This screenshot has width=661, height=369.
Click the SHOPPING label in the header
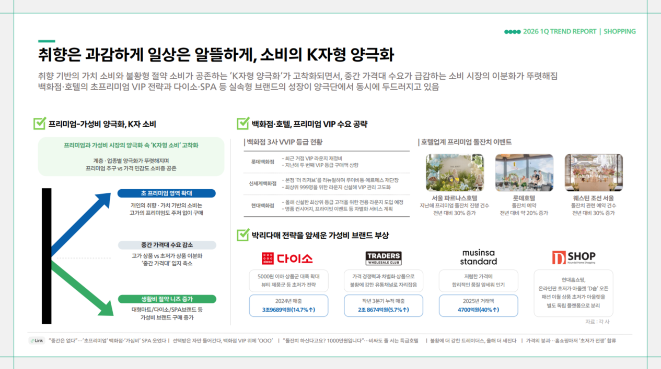(620, 32)
